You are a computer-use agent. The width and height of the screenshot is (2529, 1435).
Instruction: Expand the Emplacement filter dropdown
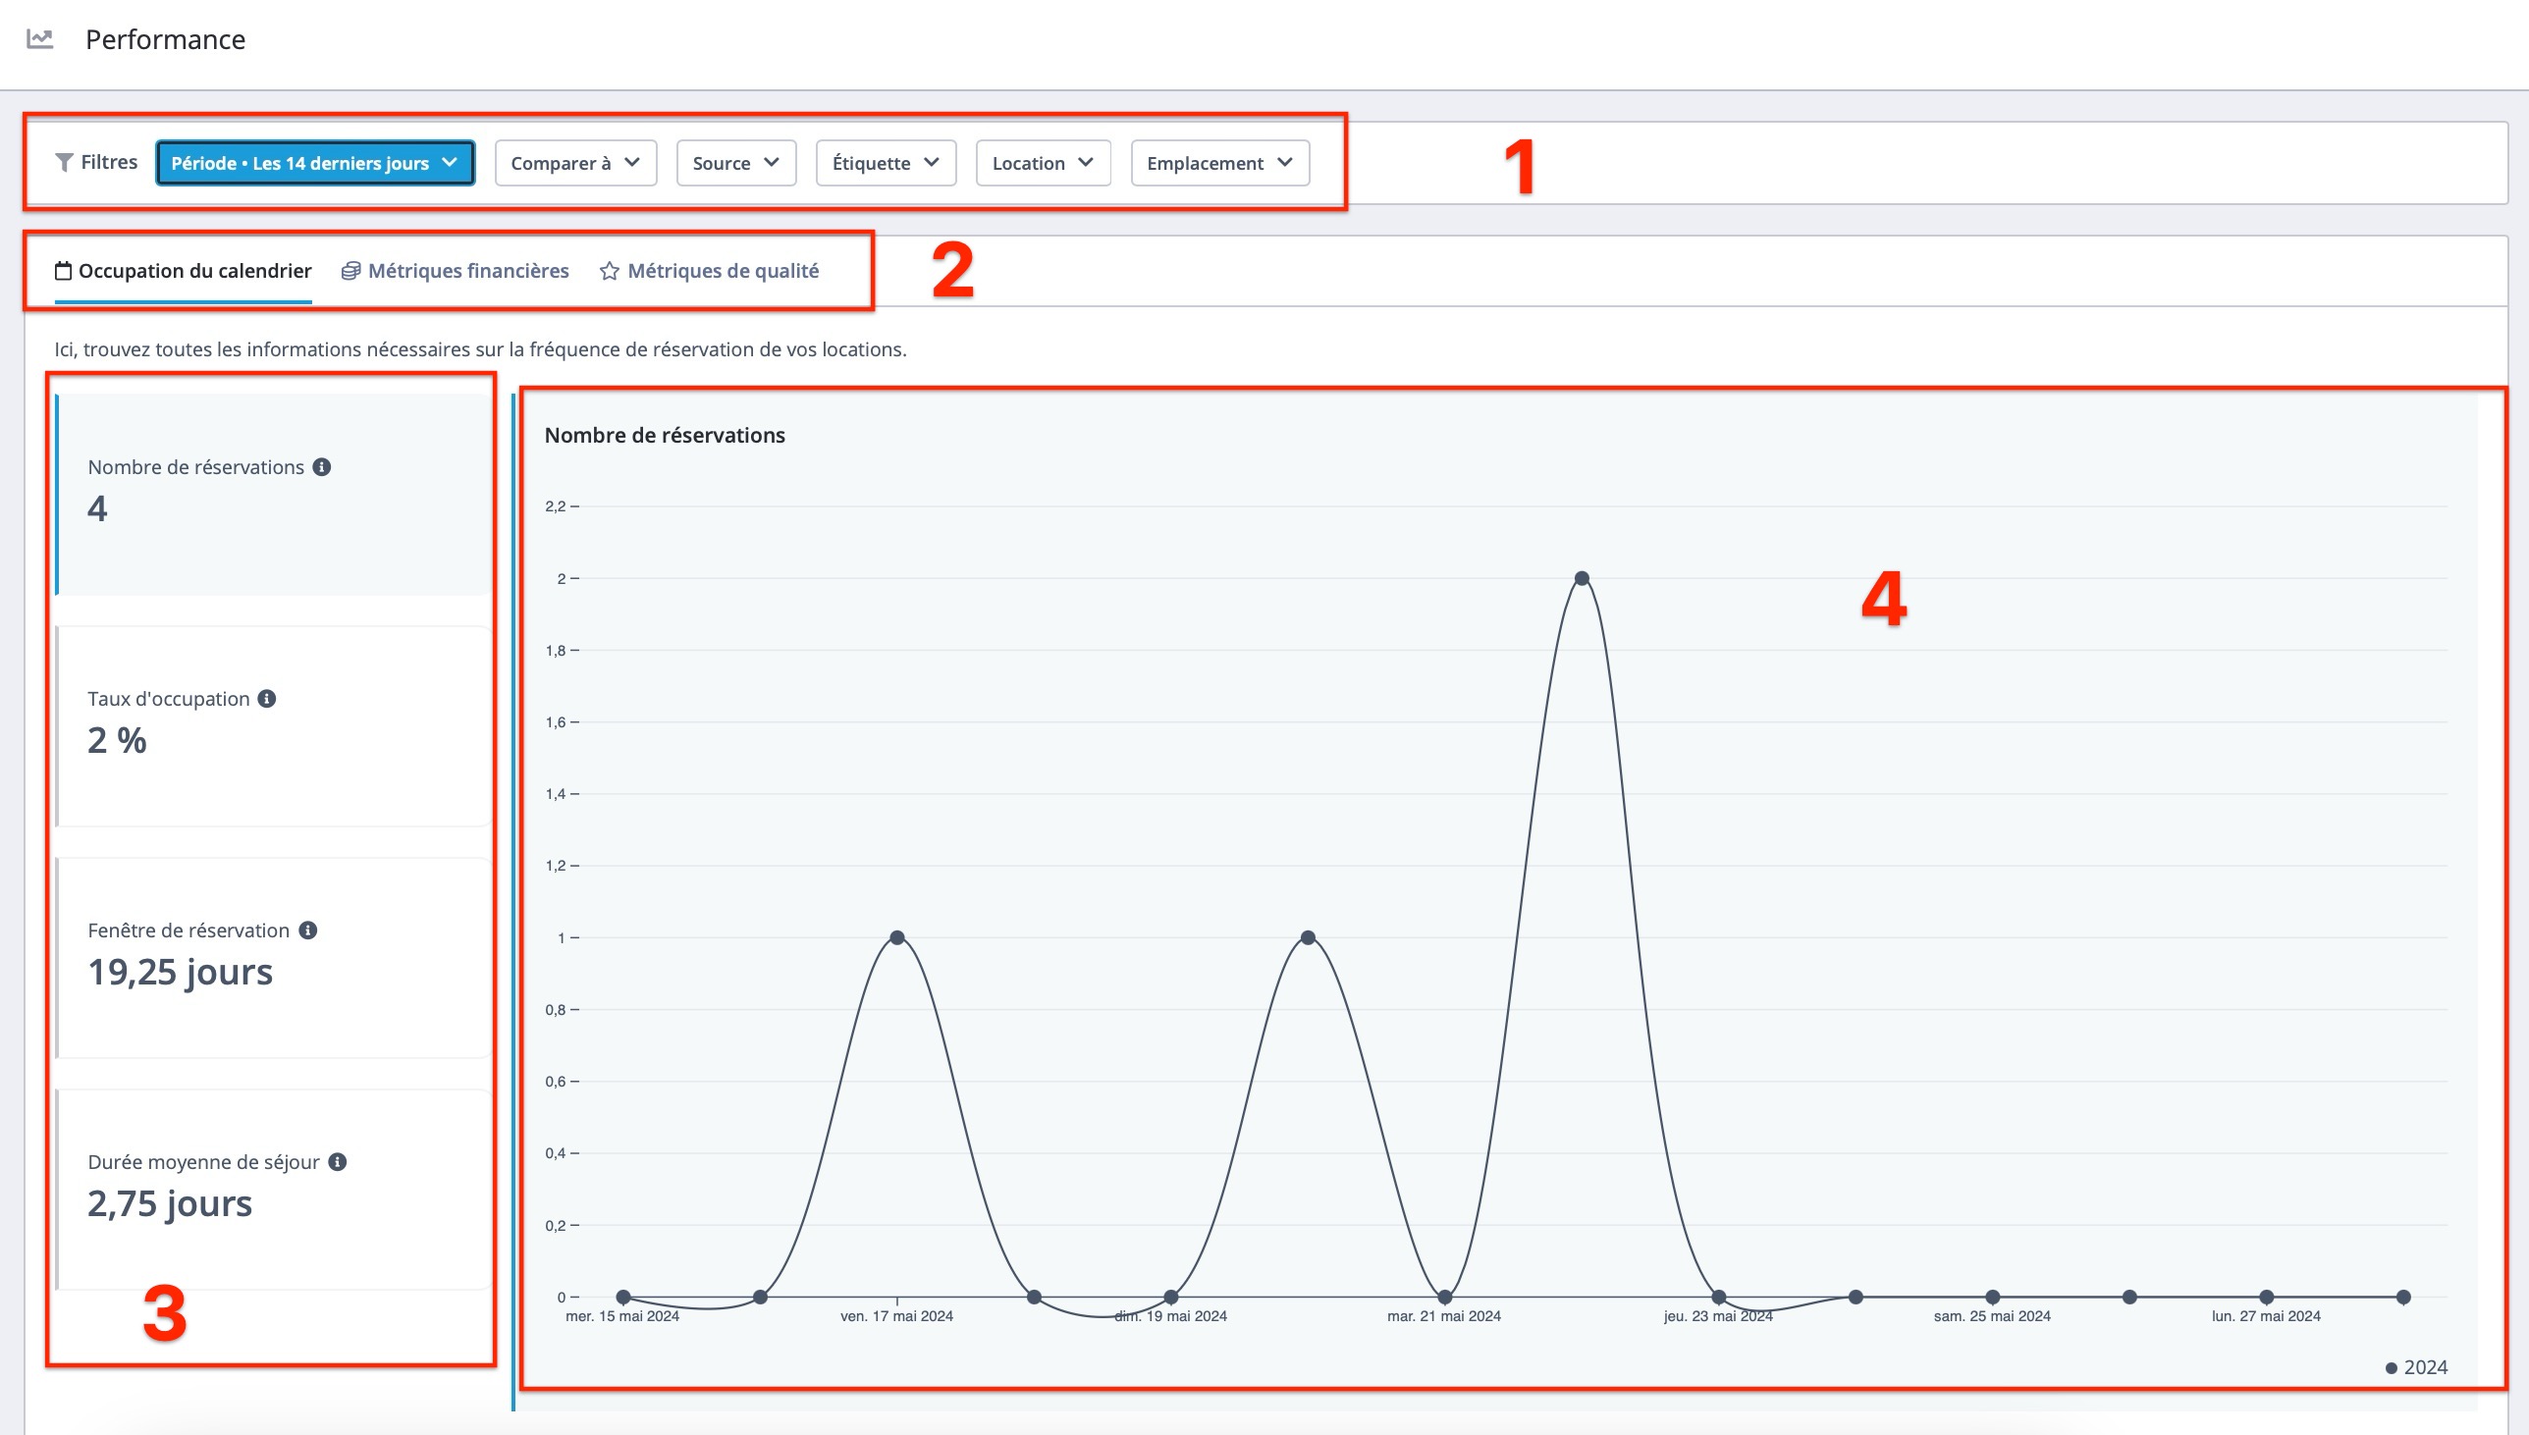1219,163
